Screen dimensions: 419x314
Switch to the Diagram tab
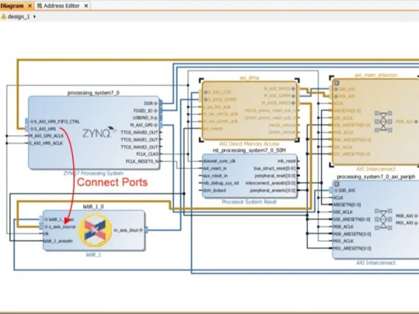(12, 5)
